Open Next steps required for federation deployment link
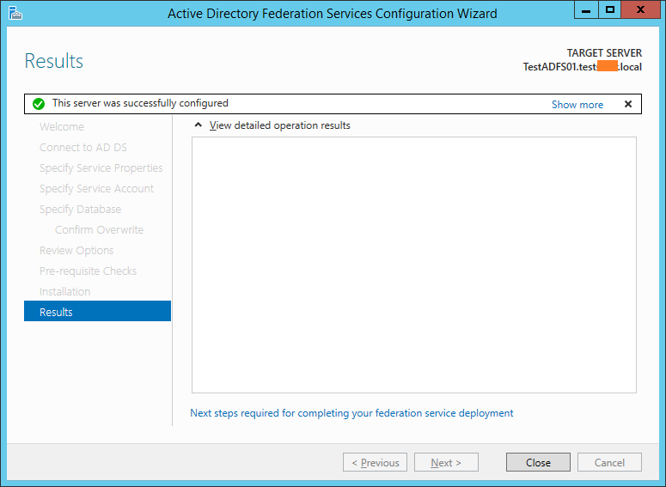 [351, 413]
